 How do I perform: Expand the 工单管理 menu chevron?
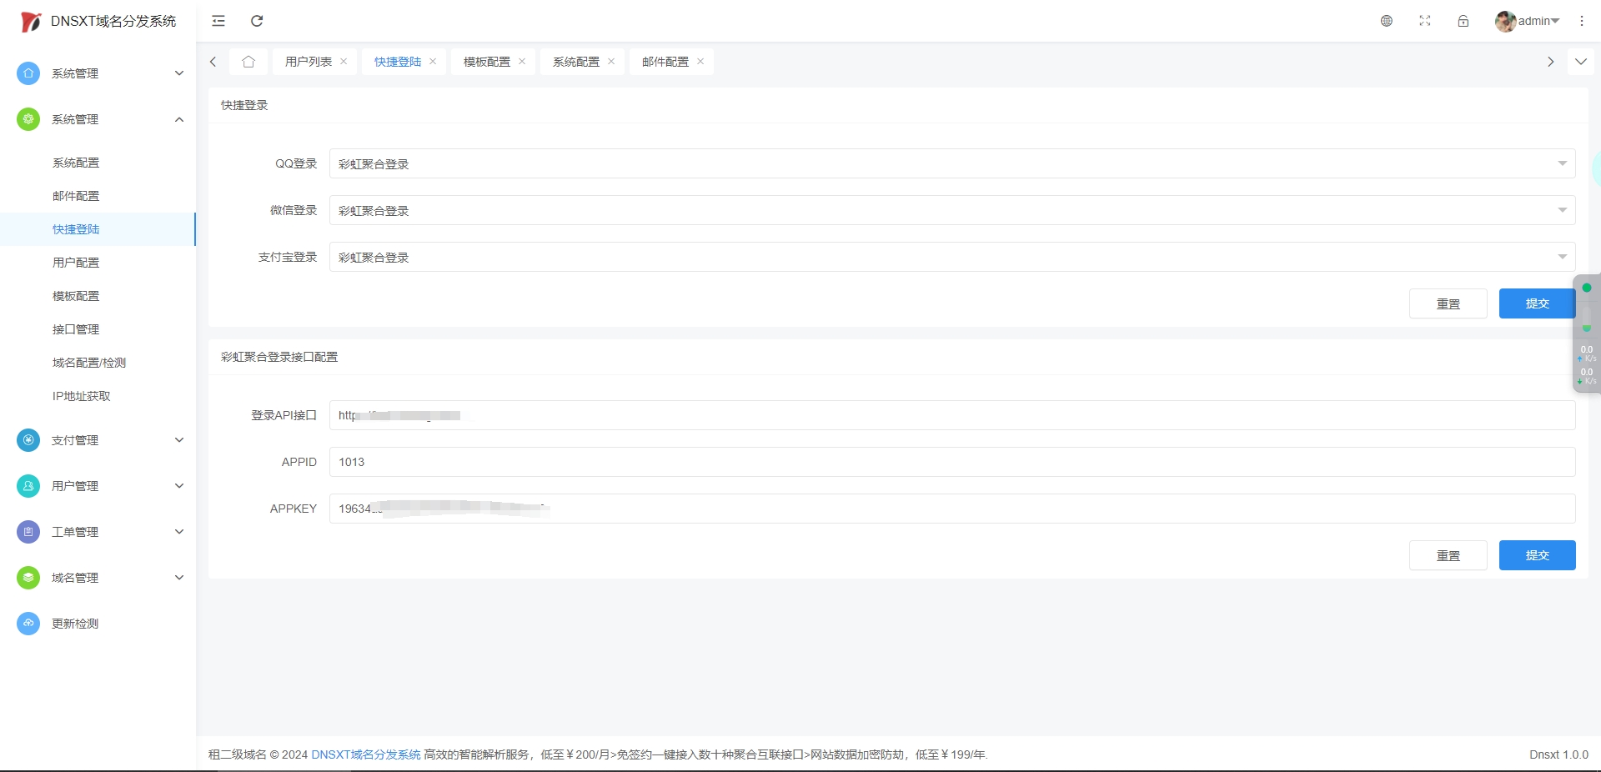click(179, 532)
